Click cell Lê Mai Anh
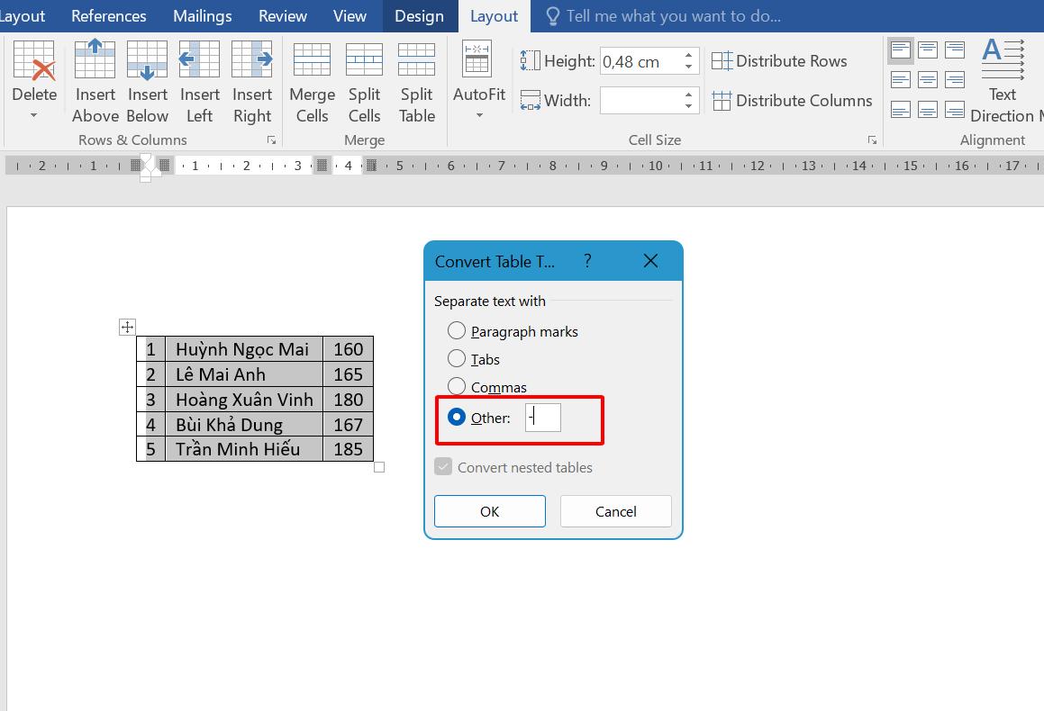Screen dimensions: 1044x711 coord(244,374)
